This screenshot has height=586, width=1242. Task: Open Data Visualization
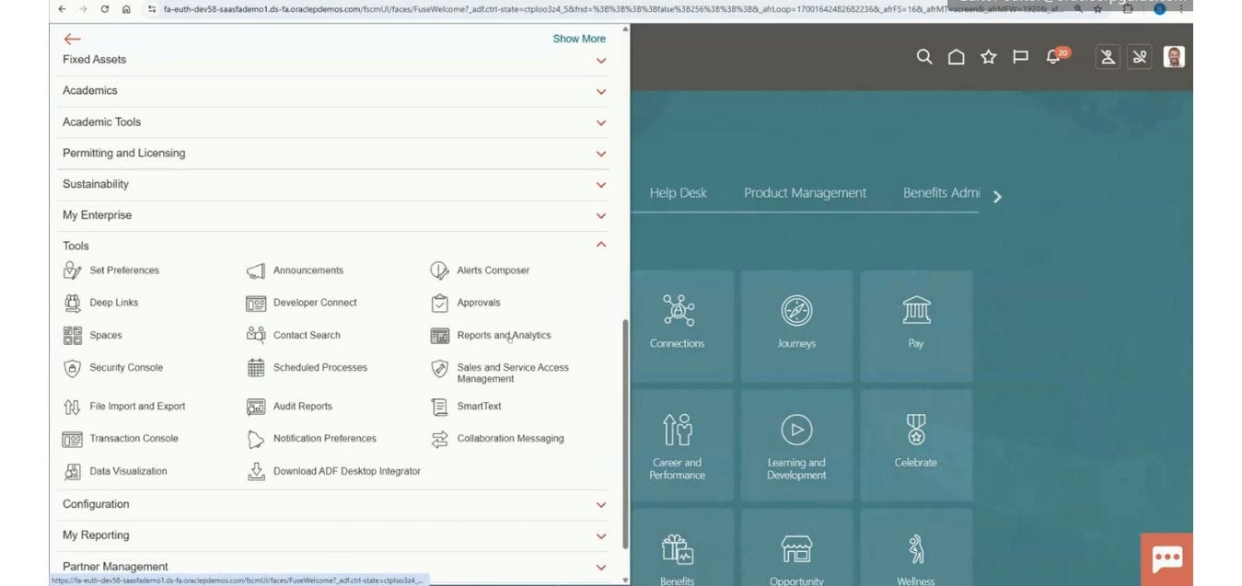(x=128, y=470)
